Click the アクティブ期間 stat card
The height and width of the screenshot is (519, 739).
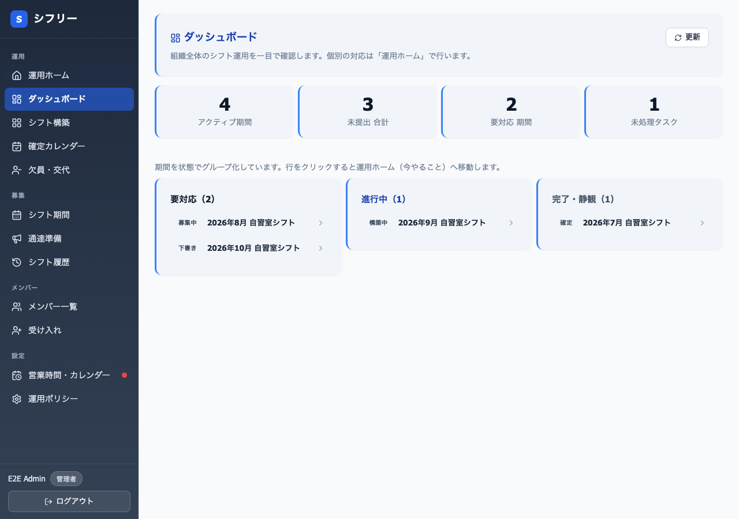[225, 112]
